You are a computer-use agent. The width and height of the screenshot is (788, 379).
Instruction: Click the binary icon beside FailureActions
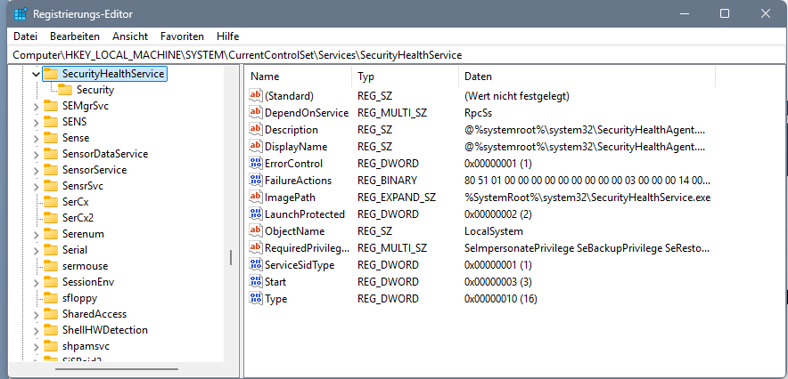click(256, 180)
